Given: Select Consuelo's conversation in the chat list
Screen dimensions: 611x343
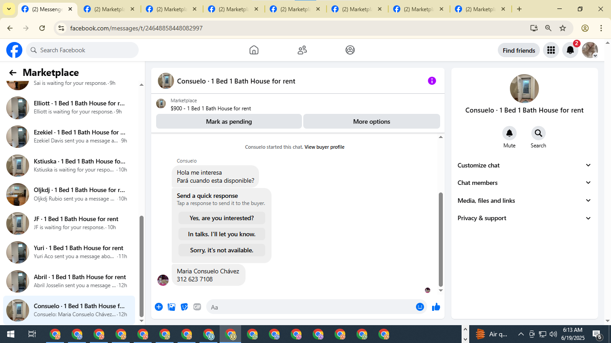Looking at the screenshot, I should [x=69, y=310].
